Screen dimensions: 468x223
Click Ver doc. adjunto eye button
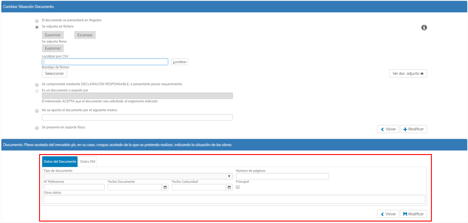pyautogui.click(x=408, y=74)
